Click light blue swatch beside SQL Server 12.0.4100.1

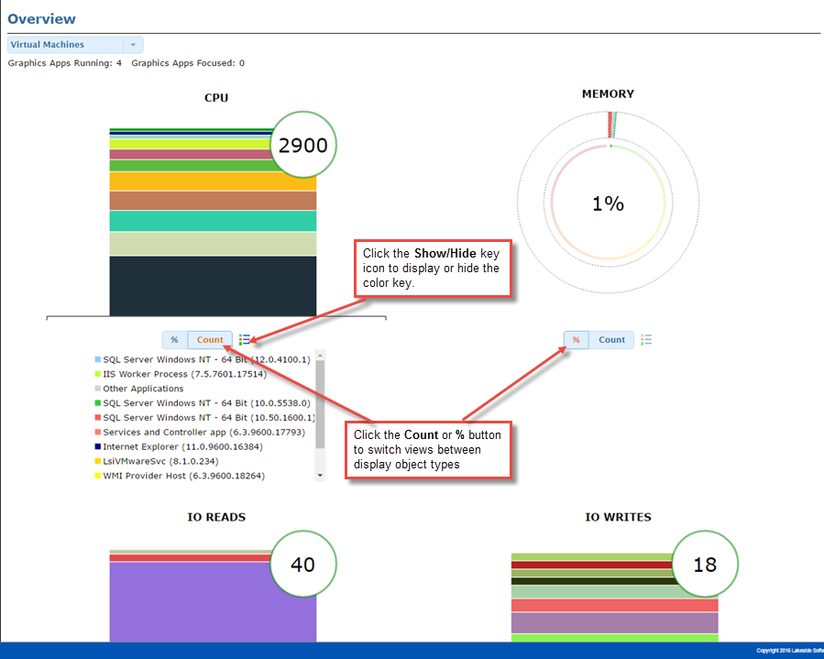pyautogui.click(x=98, y=359)
